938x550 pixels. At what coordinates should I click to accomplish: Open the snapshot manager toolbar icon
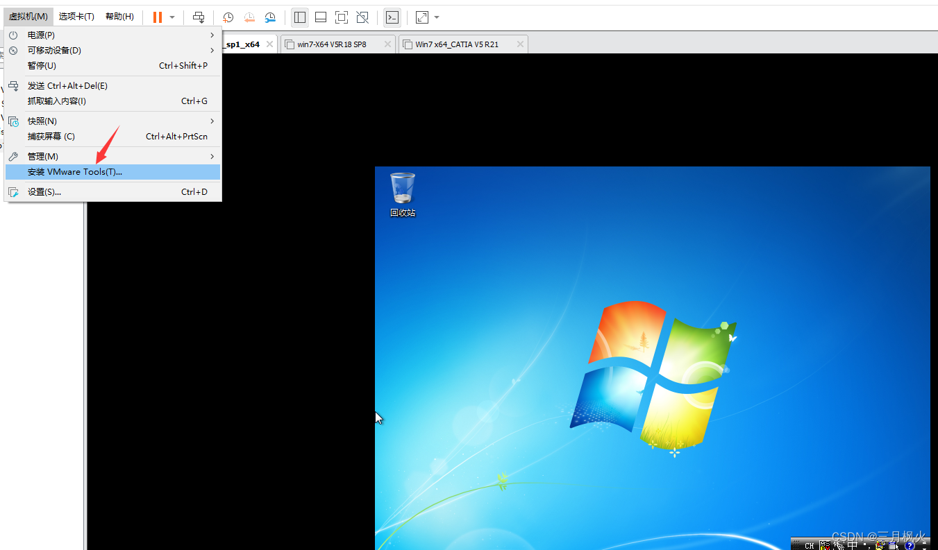point(271,17)
